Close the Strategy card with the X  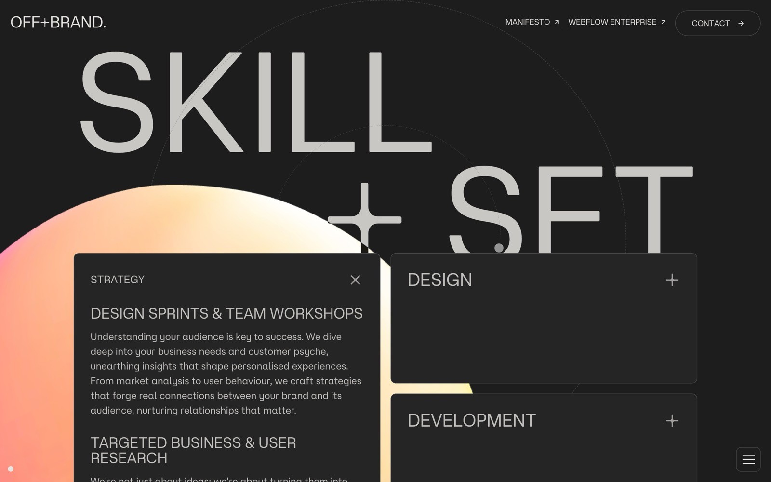(355, 280)
